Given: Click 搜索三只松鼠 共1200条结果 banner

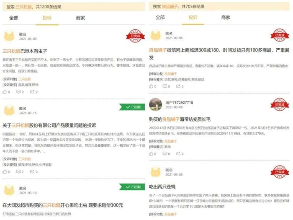Looking at the screenshot, I should (74, 7).
